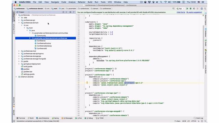This screenshot has height=123, width=219.
Task: Collapse the conferences-domain module arrow
Action: [19, 23]
